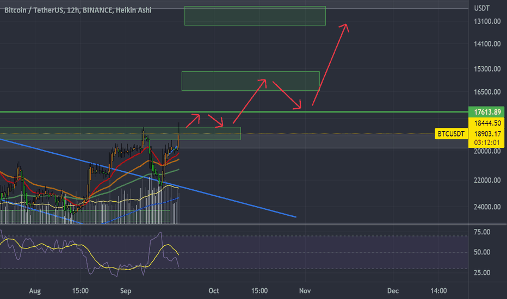Select the 20000.00 price axis label
This screenshot has width=507, height=299.
click(x=487, y=151)
